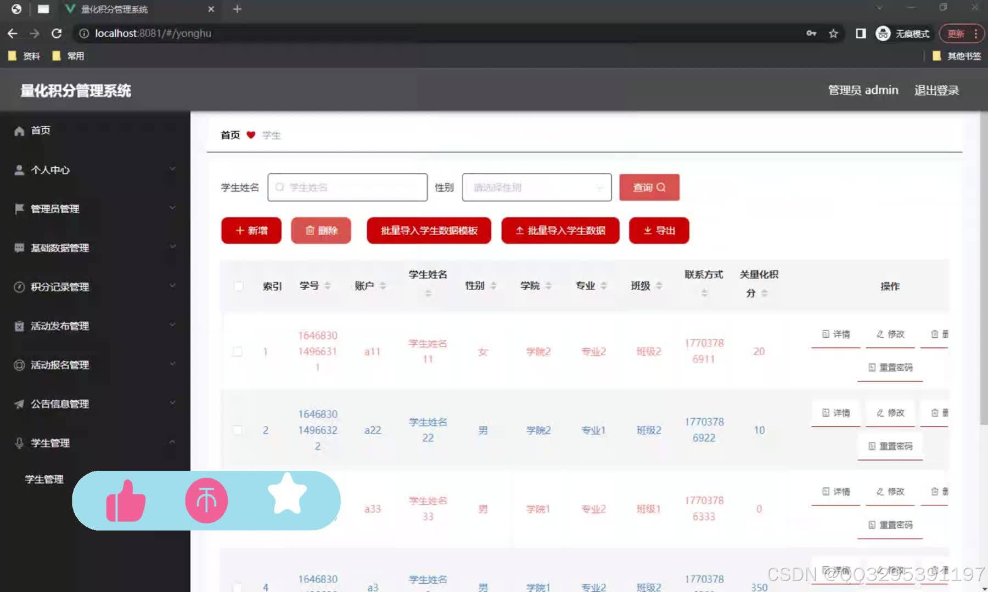
Task: Click 重置密码 for student a33
Action: point(890,525)
